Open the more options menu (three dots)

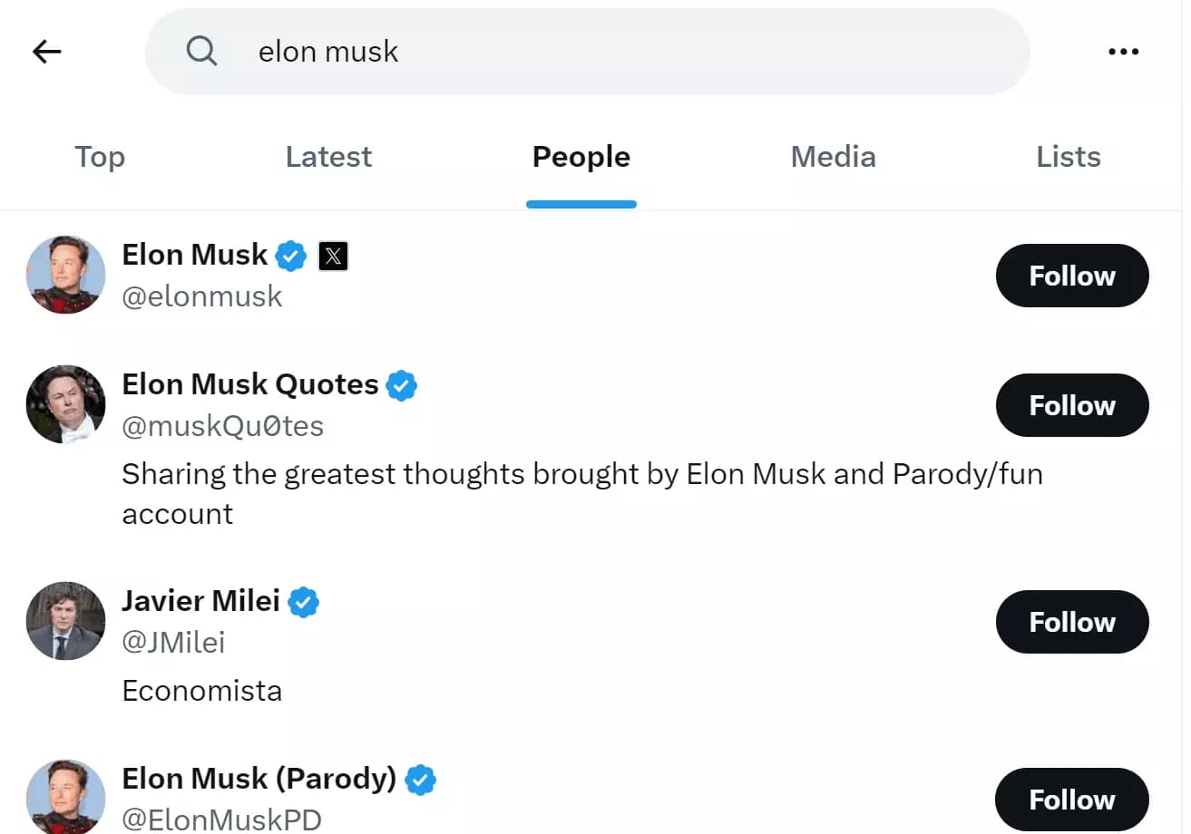(1123, 51)
